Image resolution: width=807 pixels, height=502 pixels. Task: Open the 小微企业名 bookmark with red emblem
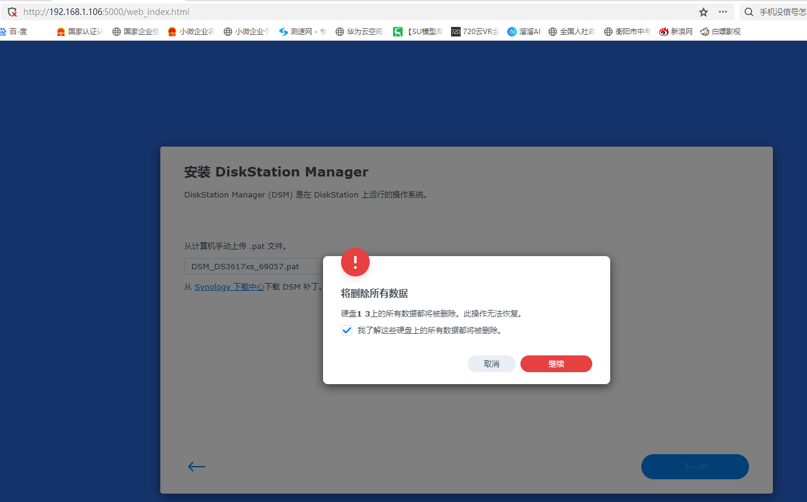click(191, 32)
